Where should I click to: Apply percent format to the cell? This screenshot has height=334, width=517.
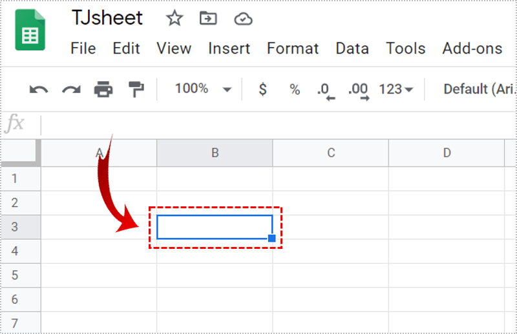[295, 90]
